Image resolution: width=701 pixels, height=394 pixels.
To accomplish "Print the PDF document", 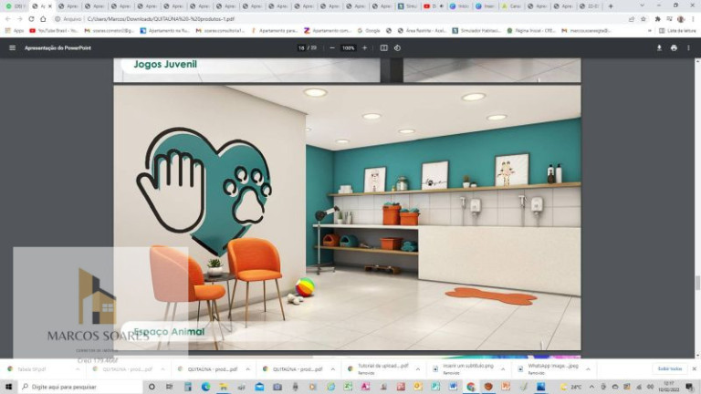I will (674, 47).
